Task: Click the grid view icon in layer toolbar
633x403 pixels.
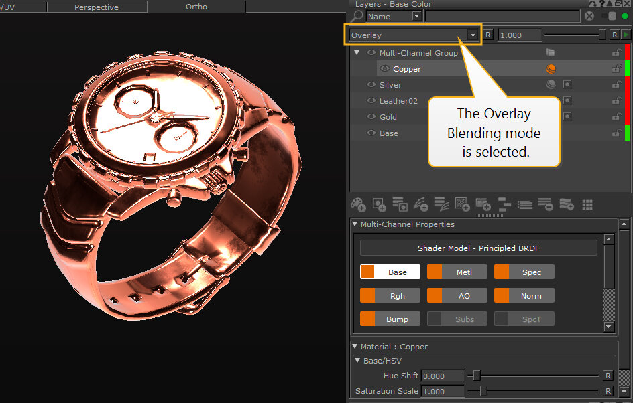Action: pyautogui.click(x=587, y=205)
